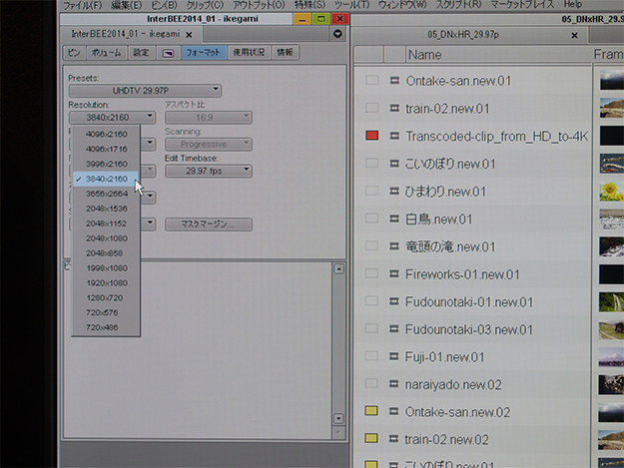
Task: Close the 05_DNxHR_29.97p bin tab
Action: coord(574,35)
